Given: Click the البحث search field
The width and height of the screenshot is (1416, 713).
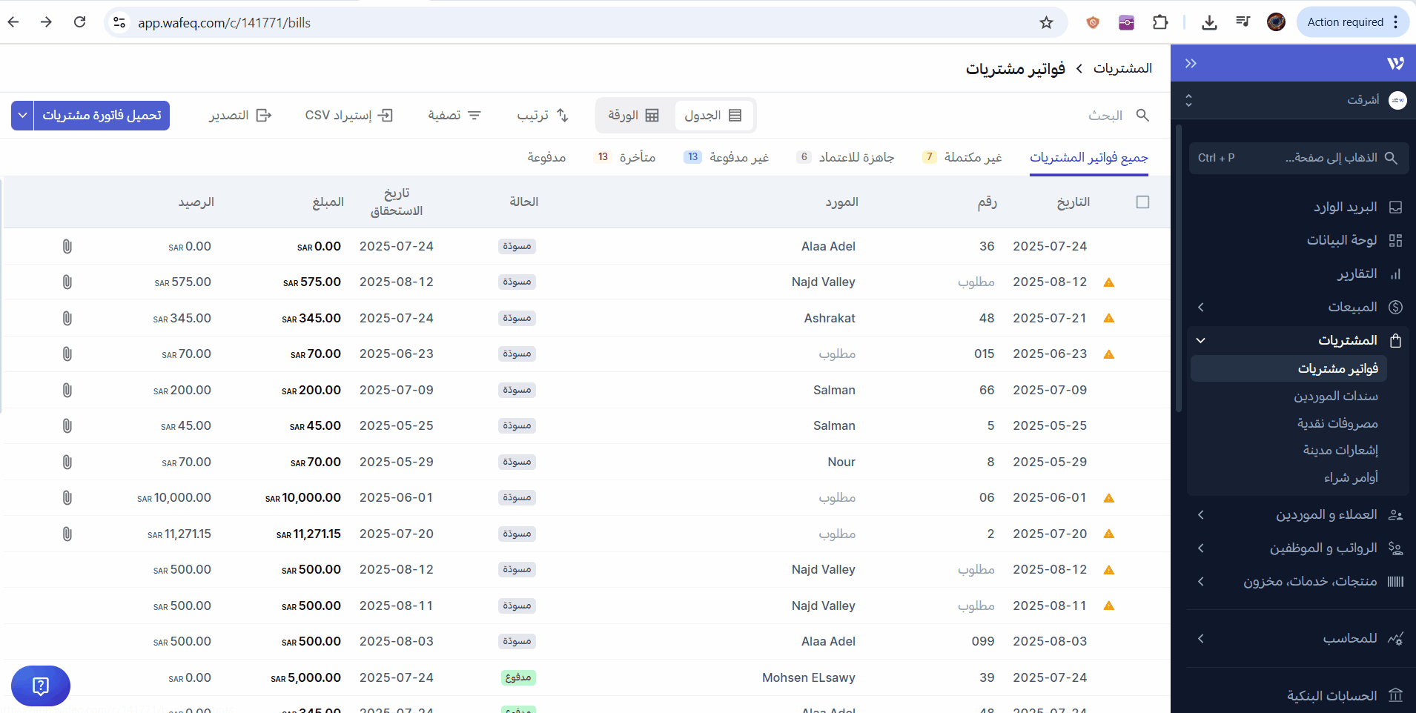Looking at the screenshot, I should click(1105, 116).
